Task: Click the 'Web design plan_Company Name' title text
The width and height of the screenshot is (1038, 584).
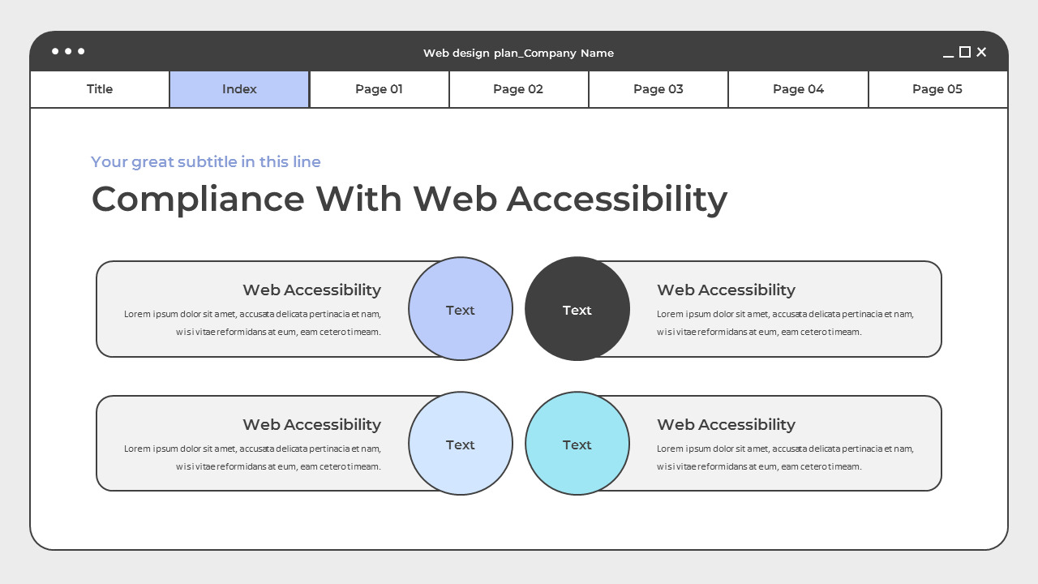Action: (518, 53)
